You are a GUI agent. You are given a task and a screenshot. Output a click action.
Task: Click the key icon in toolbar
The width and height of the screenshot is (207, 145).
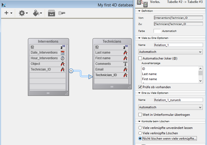coord(62,13)
